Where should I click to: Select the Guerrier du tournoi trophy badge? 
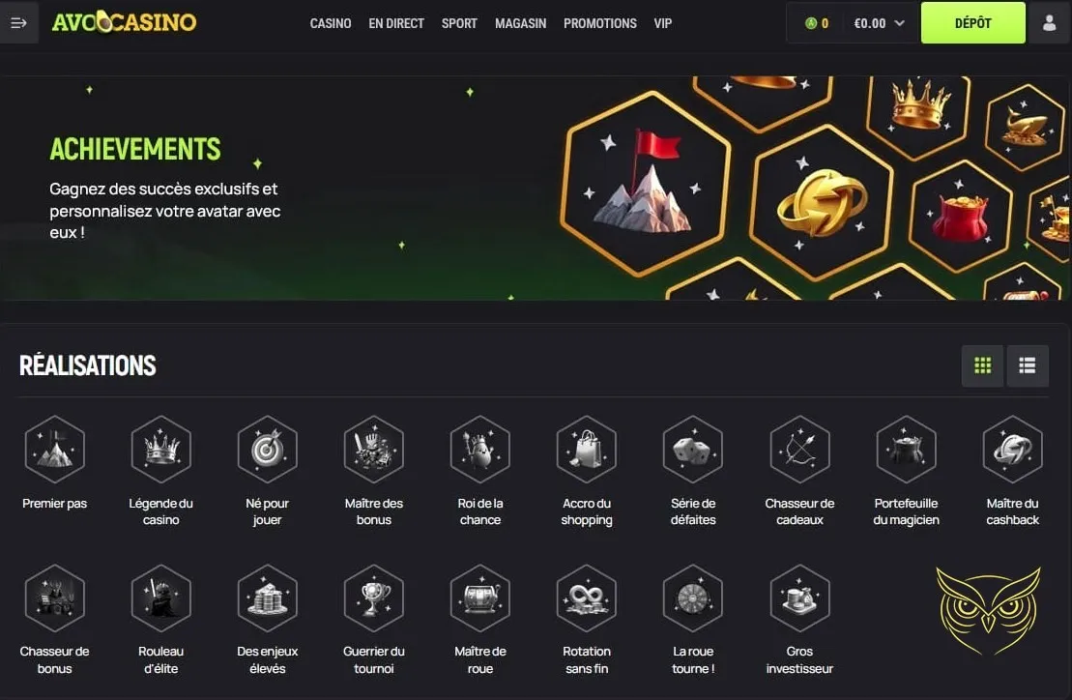tap(374, 598)
